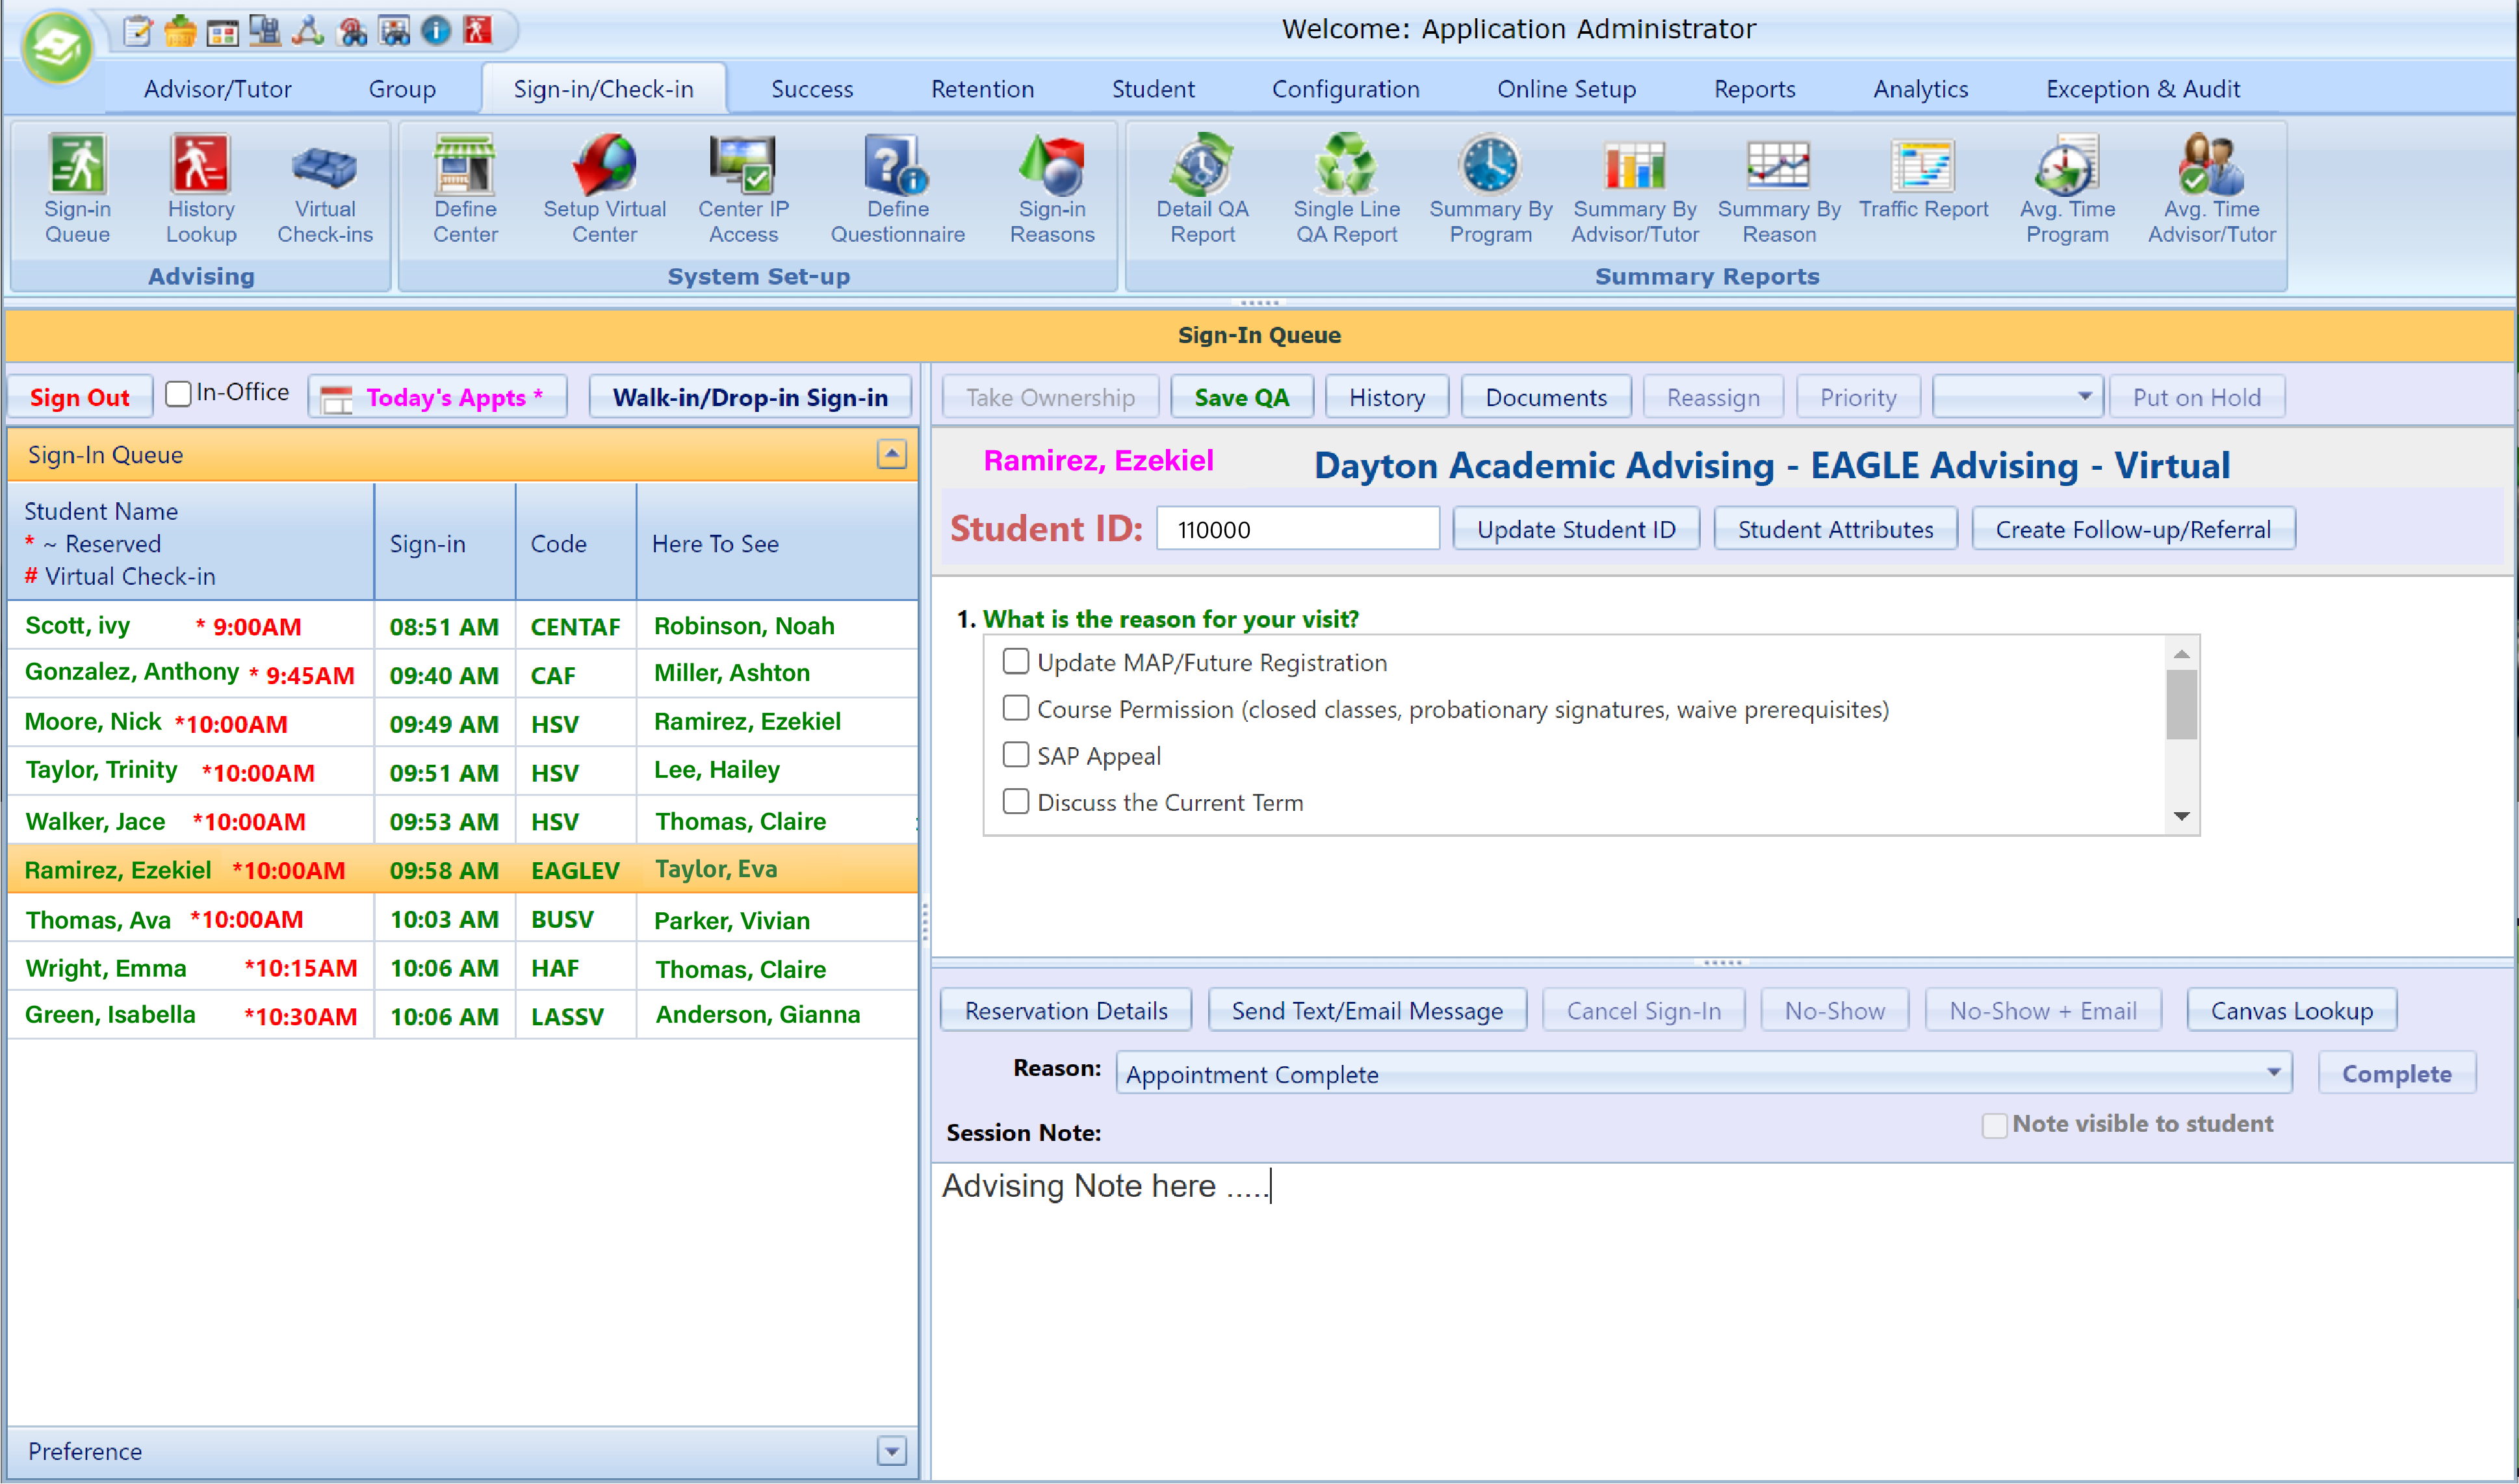Click the red exit sign icon
The height and width of the screenshot is (1484, 2519).
coord(478,31)
